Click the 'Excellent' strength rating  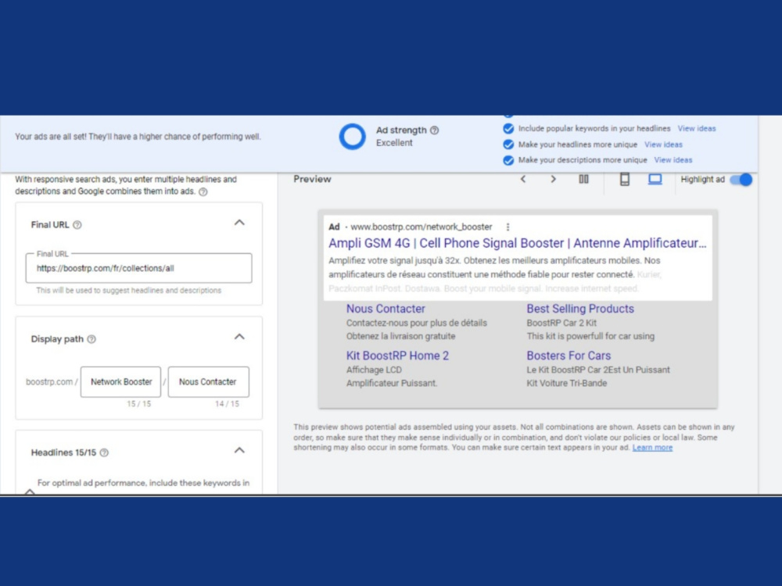(394, 143)
